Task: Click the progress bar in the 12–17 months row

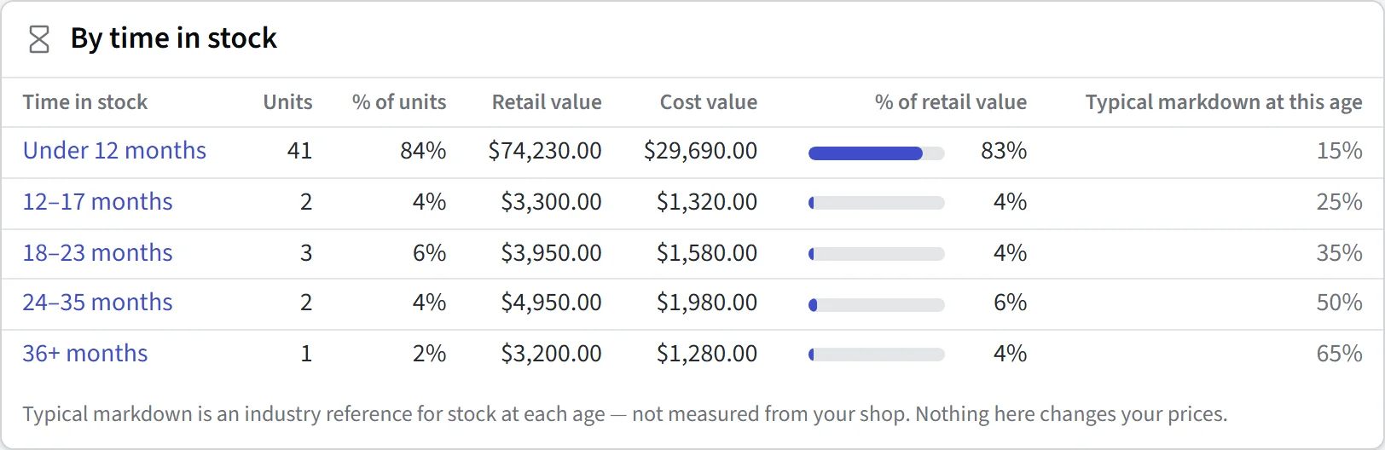Action: tap(877, 203)
